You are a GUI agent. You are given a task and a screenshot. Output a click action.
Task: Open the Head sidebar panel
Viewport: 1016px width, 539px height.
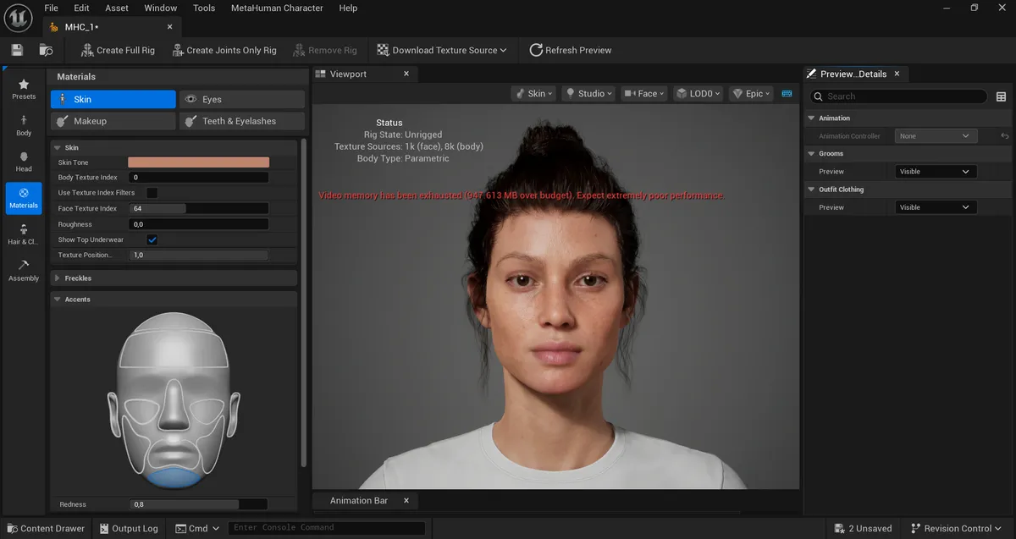coord(24,162)
